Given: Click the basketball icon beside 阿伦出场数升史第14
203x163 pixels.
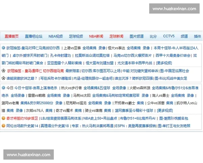Looking at the screenshot, I should pos(3,126).
